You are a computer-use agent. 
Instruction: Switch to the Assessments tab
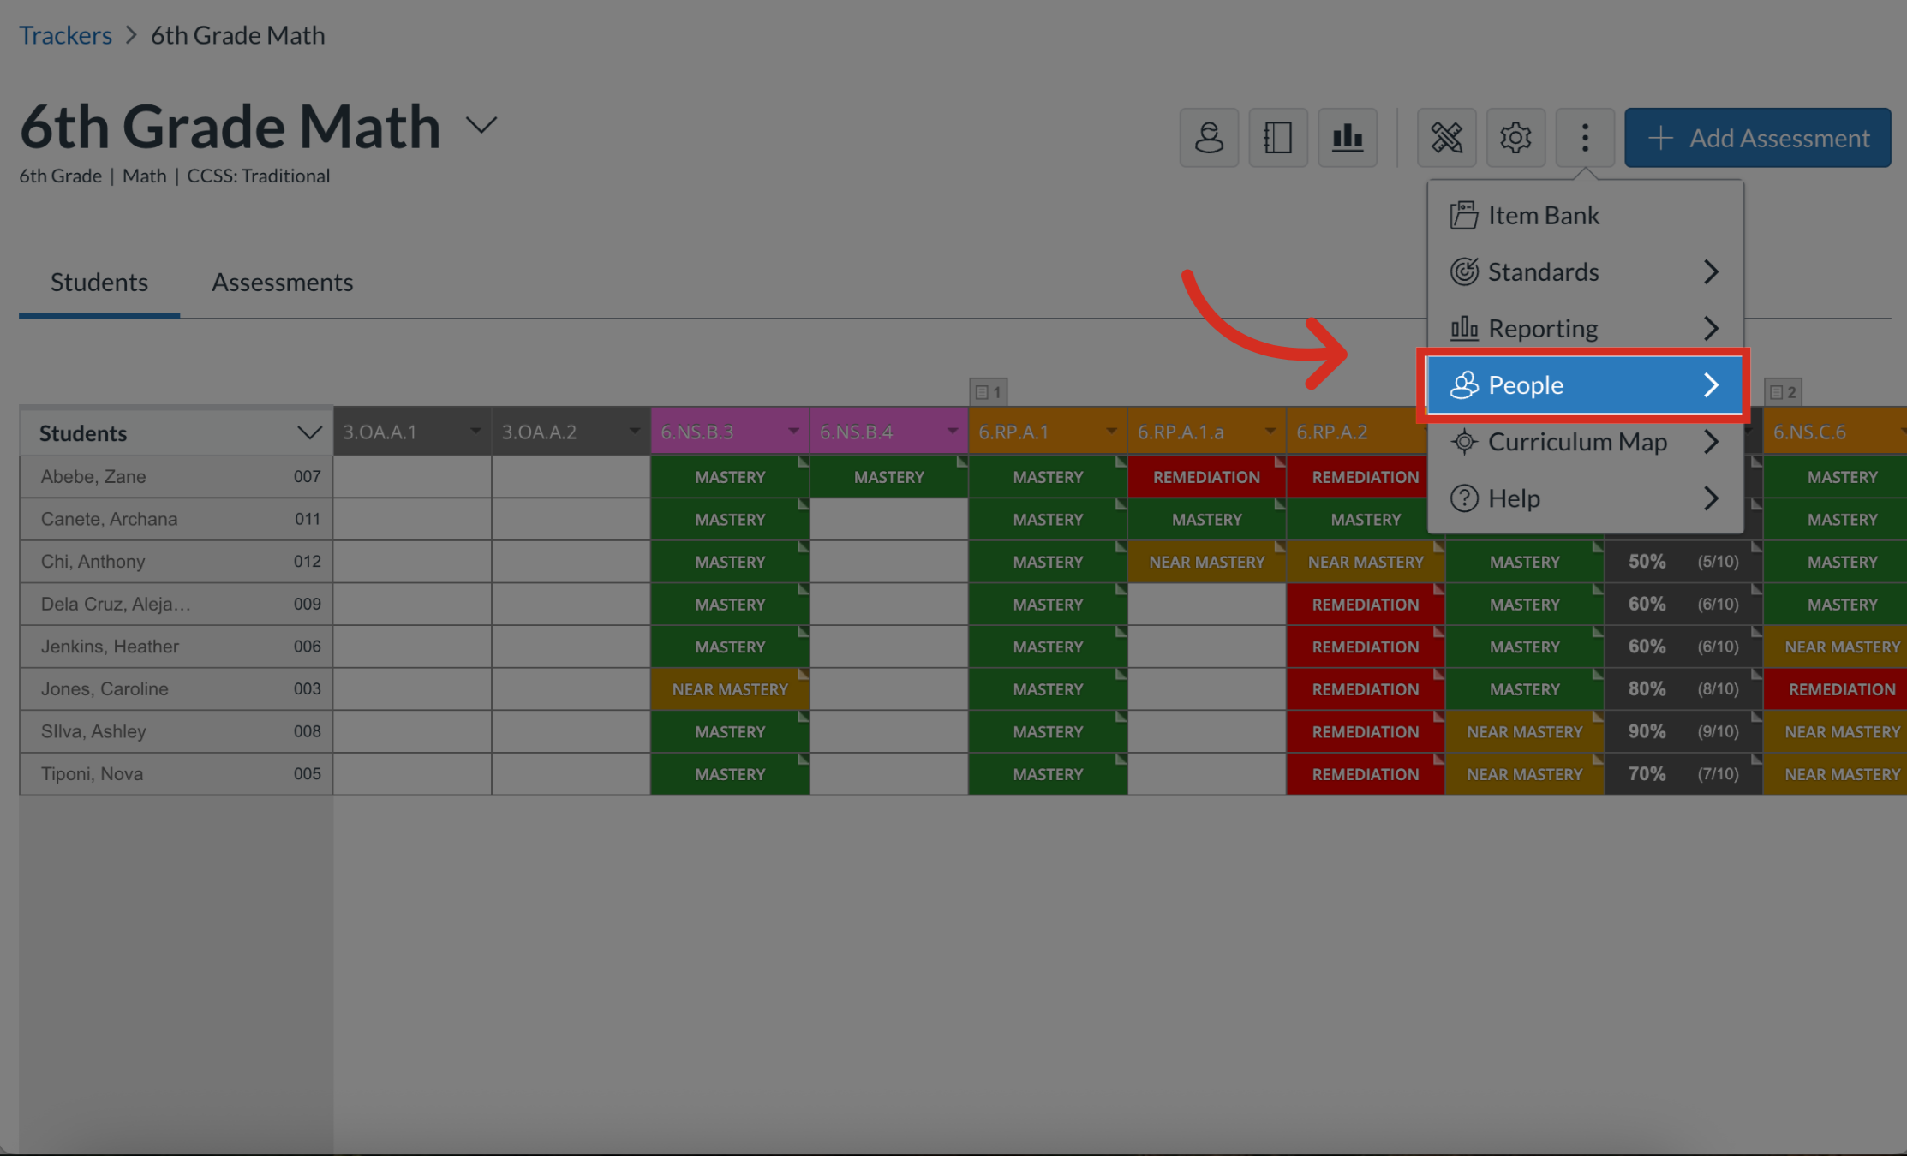click(x=282, y=282)
